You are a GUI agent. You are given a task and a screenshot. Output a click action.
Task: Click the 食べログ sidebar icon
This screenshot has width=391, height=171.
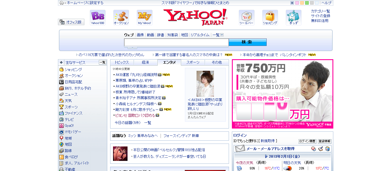point(61,157)
